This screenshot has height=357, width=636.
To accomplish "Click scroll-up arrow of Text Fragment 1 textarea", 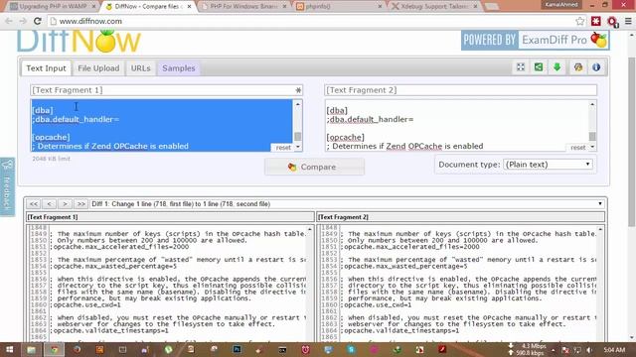I will pyautogui.click(x=298, y=104).
